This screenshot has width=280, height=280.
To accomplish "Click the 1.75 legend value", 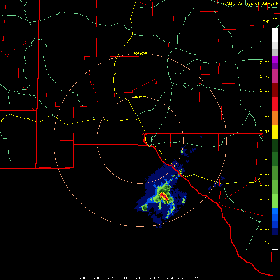I will 265,77.
